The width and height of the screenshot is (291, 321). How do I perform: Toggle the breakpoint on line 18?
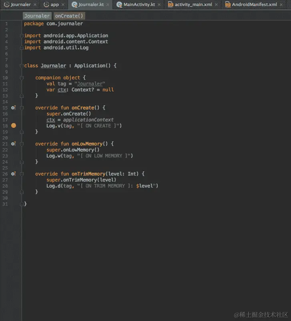coord(14,125)
